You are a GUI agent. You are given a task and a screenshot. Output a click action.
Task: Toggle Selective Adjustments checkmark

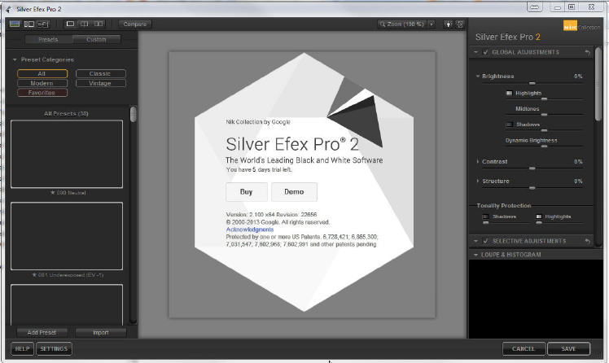coord(485,241)
